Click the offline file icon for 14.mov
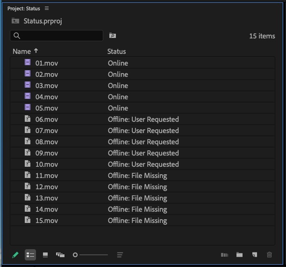The image size is (286, 267). coord(28,208)
